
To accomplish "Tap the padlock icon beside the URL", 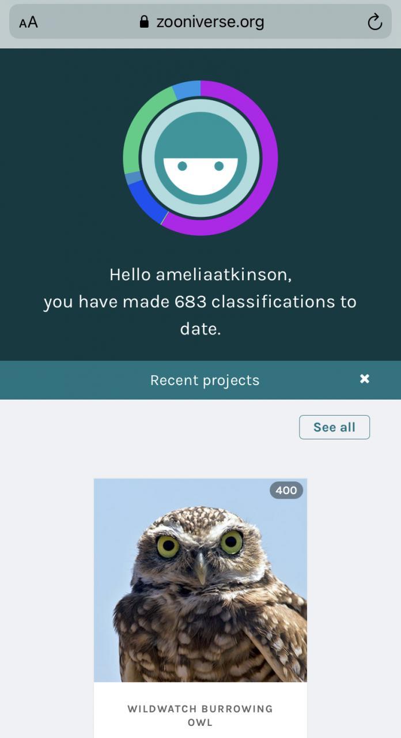I will pyautogui.click(x=144, y=22).
